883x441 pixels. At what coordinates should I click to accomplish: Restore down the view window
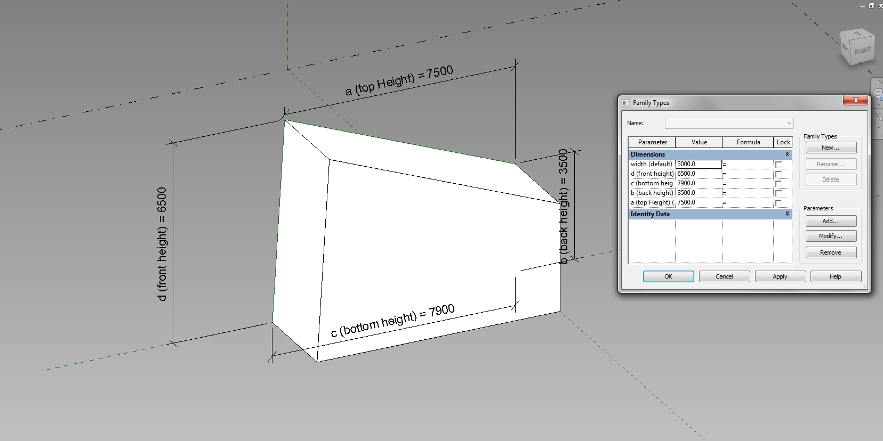871,6
